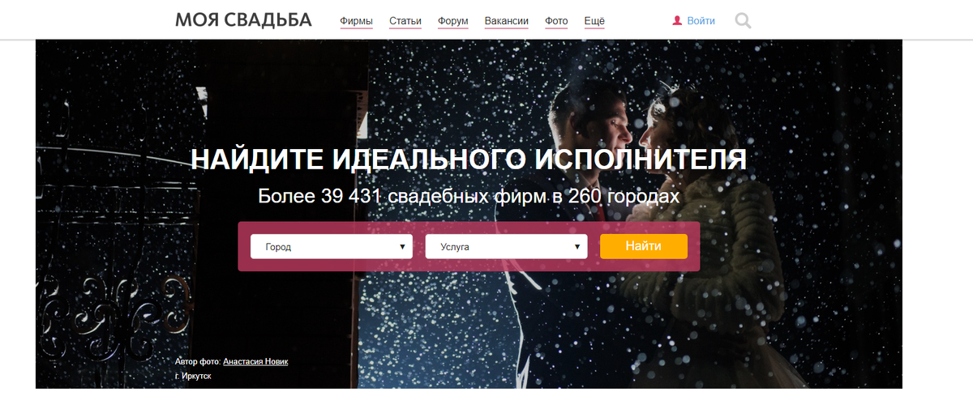Select the Вакансии menu item
Screen dimensions: 973x413
tap(507, 21)
